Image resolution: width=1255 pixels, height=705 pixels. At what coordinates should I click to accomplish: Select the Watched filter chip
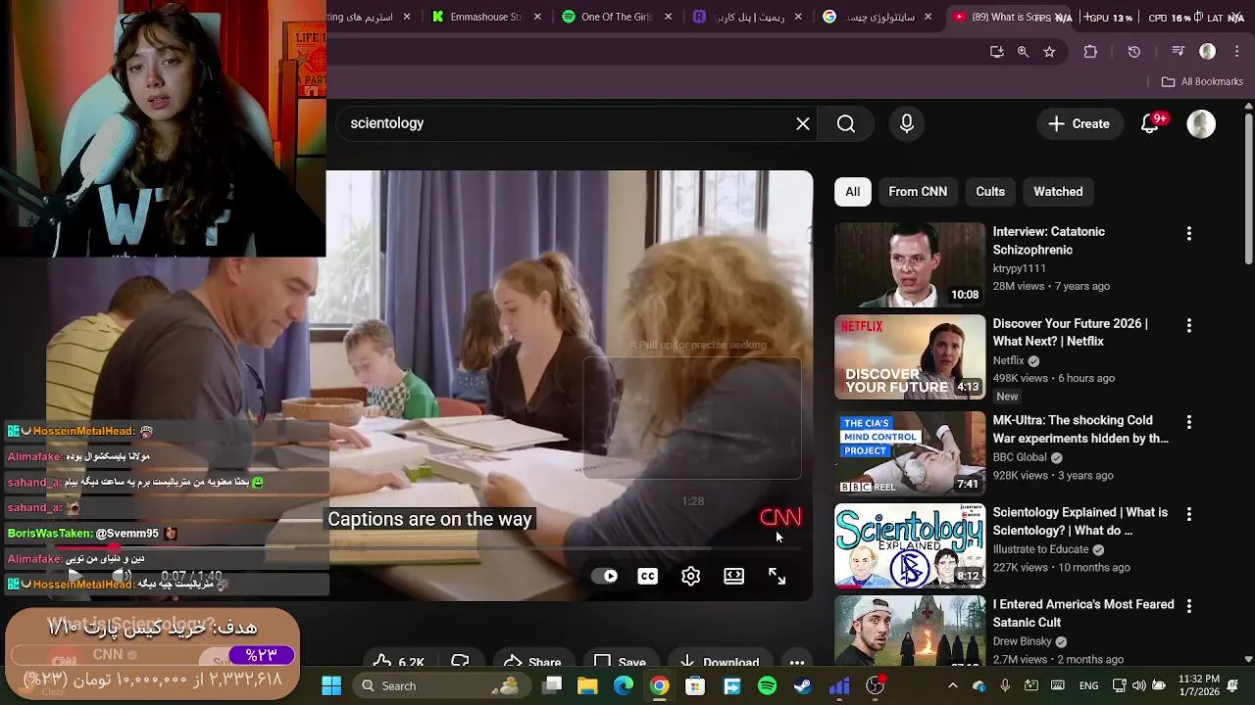click(1058, 192)
